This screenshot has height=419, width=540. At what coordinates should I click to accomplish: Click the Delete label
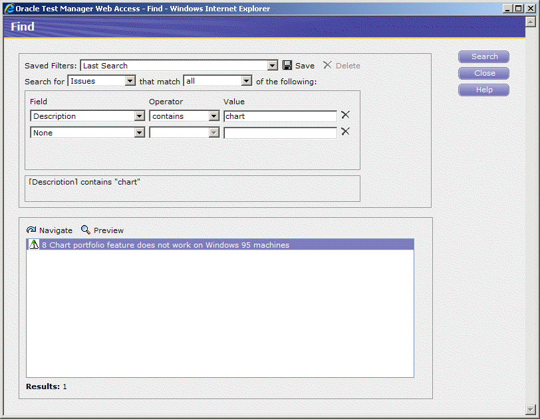[348, 66]
